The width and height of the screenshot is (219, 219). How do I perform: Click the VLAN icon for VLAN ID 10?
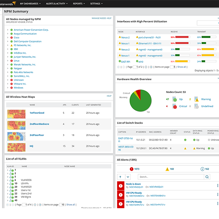(12, 184)
